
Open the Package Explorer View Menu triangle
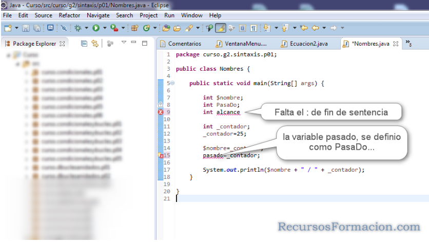point(124,42)
